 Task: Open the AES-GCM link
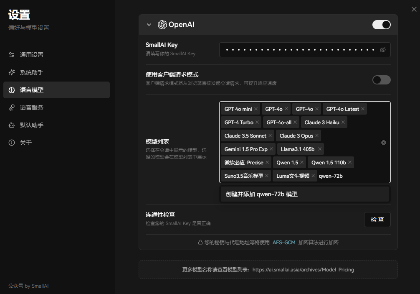click(284, 243)
